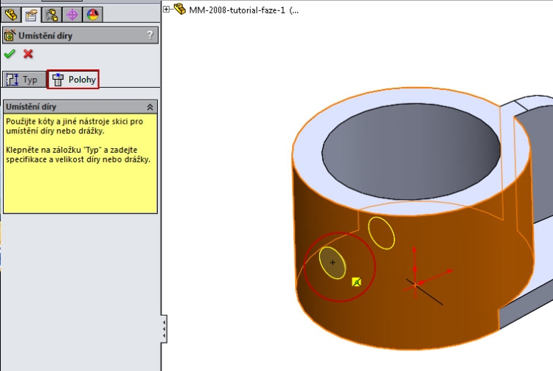The image size is (553, 371).
Task: Click the Umístění díry panel title
Action: (x=45, y=35)
